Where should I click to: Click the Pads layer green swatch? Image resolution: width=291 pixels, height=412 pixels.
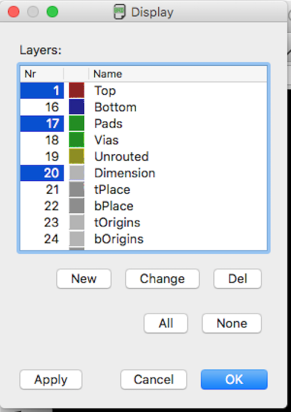76,123
